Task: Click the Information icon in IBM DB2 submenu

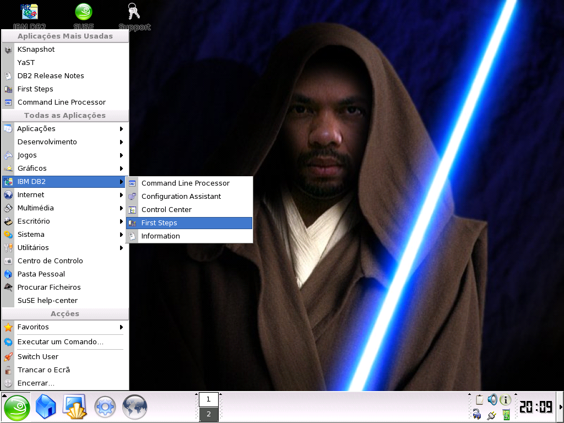Action: 132,236
